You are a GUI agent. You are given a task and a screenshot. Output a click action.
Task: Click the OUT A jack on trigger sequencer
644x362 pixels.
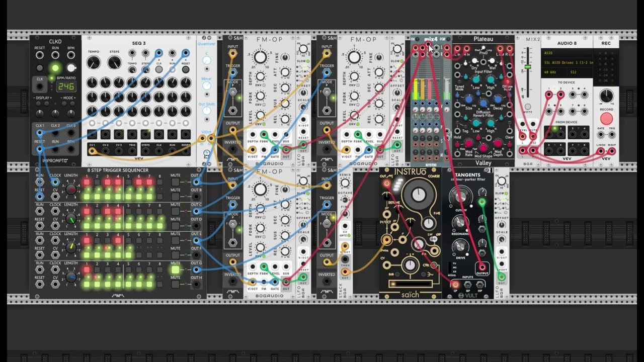click(x=196, y=182)
